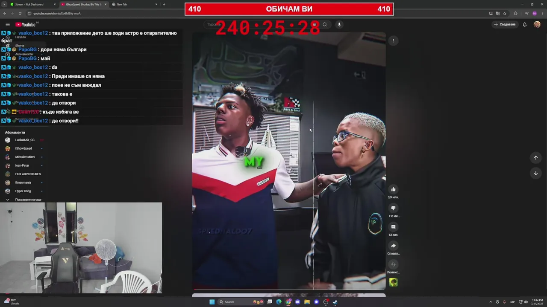Go to previous short with up arrow
547x307 pixels.
coord(535,158)
